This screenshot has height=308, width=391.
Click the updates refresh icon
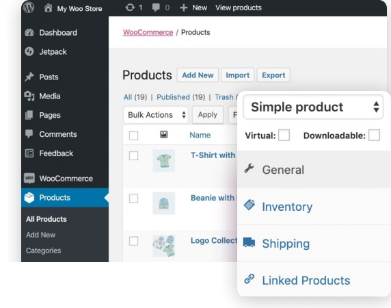coord(130,8)
